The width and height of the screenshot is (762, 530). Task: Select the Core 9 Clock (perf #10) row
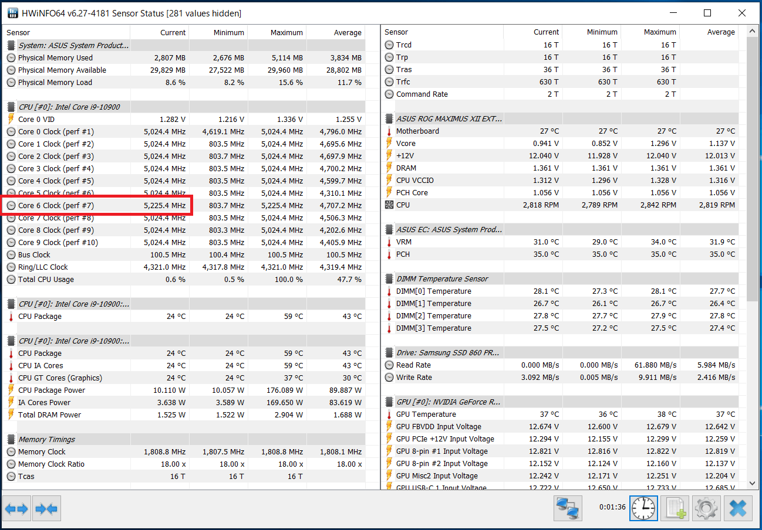(184, 242)
